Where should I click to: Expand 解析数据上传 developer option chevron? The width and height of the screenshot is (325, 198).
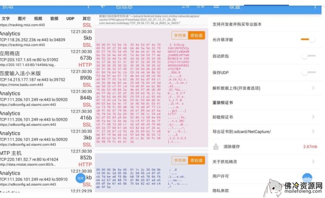click(313, 88)
